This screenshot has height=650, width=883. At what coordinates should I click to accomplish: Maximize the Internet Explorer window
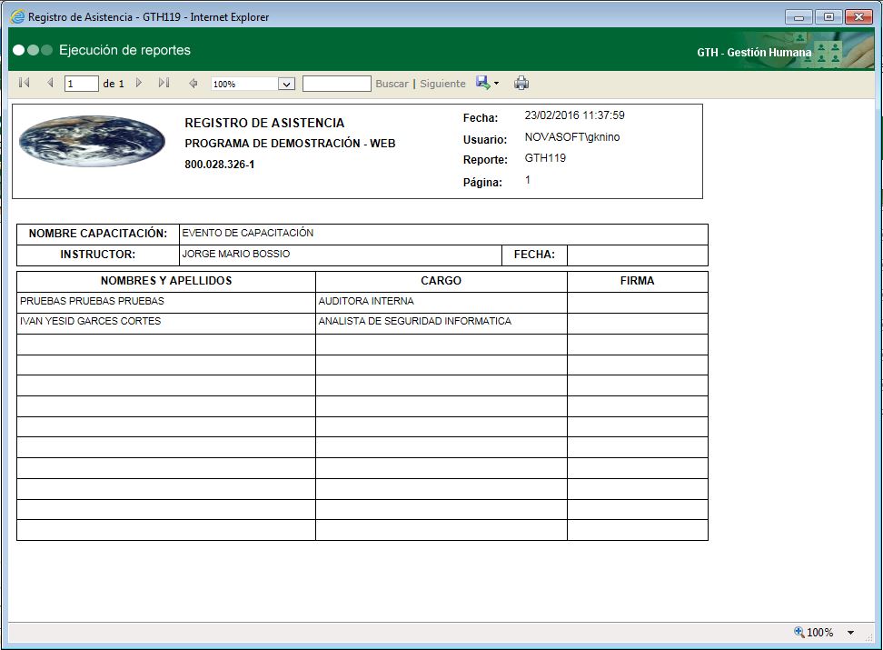click(x=828, y=17)
